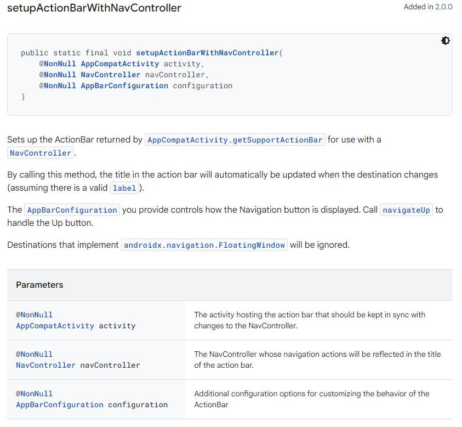Open AppBarConfiguration link in Parameters table
462x427 pixels.
coord(60,405)
